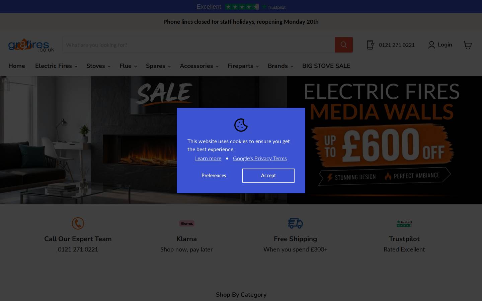The width and height of the screenshot is (482, 301).
Task: Focus the 'What are you looking for?' search field
Action: coord(198,45)
